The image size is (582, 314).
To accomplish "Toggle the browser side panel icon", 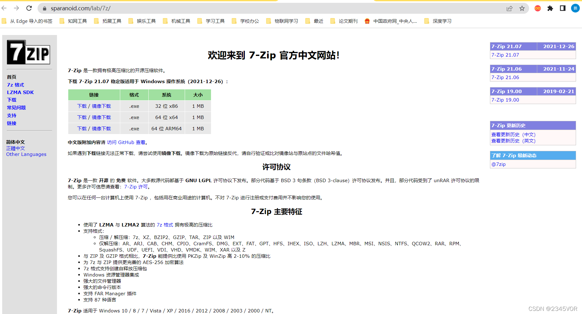I will [x=563, y=8].
